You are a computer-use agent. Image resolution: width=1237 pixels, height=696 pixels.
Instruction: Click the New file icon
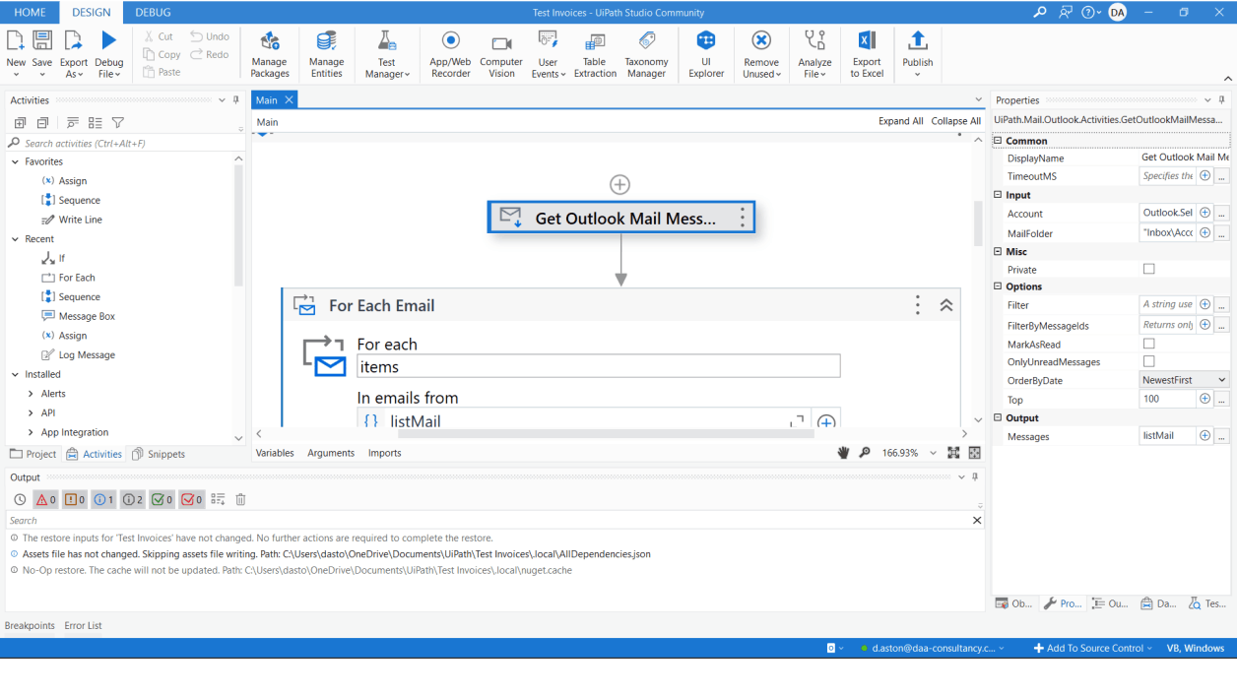pos(16,40)
